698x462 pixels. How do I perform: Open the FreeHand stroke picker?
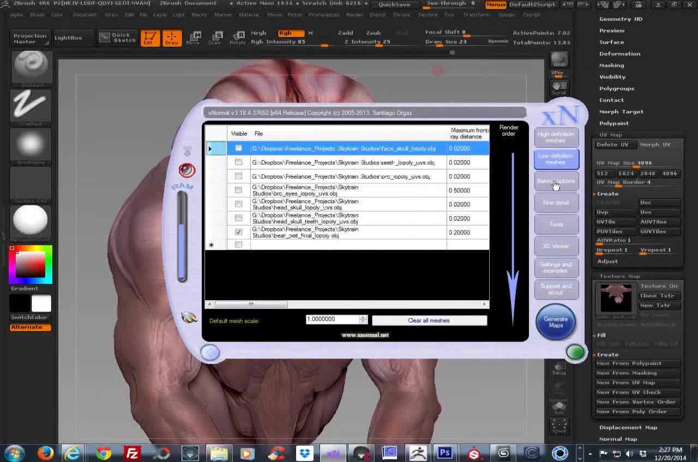[x=31, y=107]
